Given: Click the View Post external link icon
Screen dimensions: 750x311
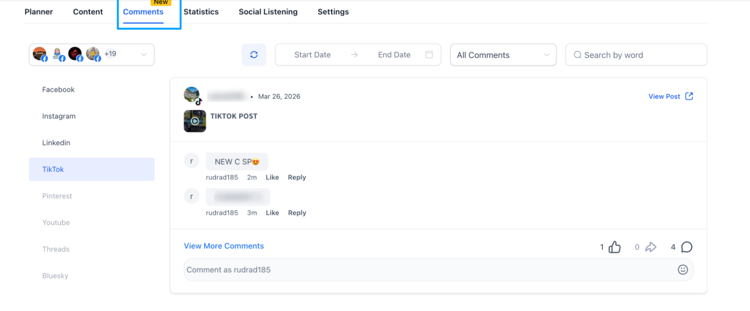Looking at the screenshot, I should pos(689,96).
